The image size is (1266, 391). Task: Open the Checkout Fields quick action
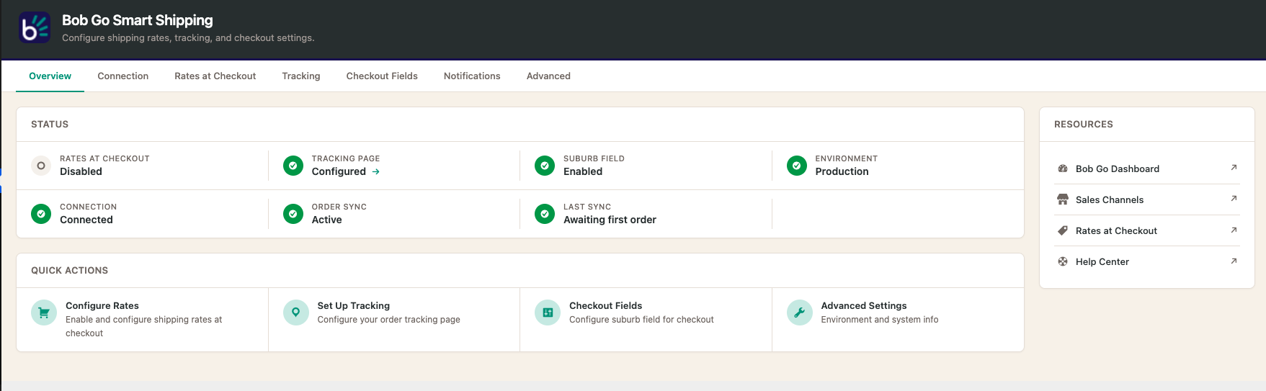point(646,320)
